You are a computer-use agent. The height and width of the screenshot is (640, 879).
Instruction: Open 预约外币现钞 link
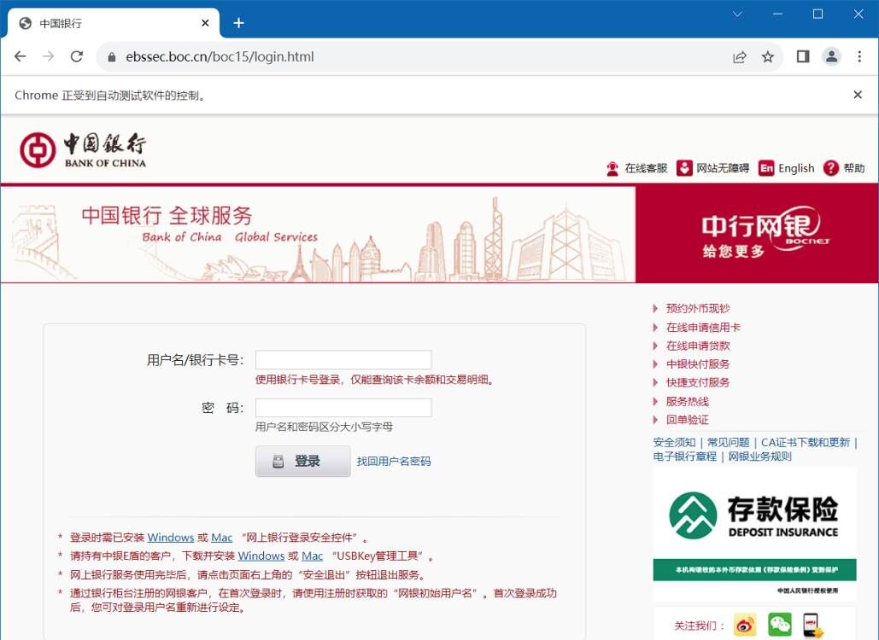coord(697,309)
